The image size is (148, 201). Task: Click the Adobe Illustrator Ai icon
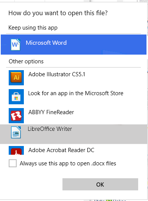pos(16,78)
